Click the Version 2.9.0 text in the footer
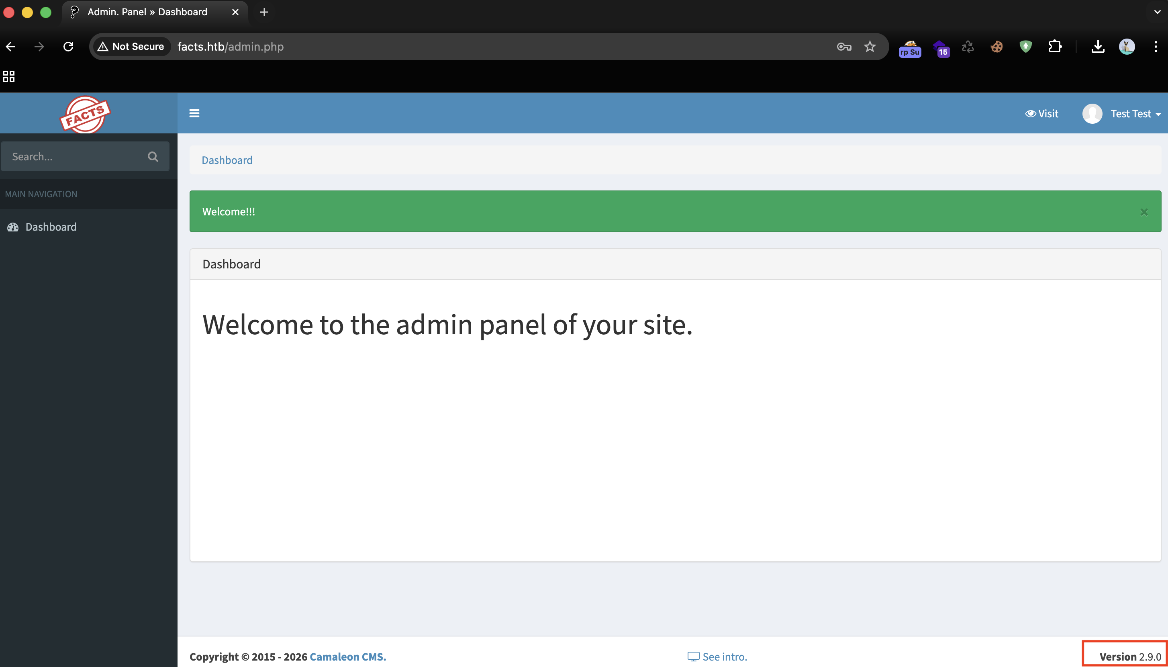1168x667 pixels. click(x=1130, y=657)
